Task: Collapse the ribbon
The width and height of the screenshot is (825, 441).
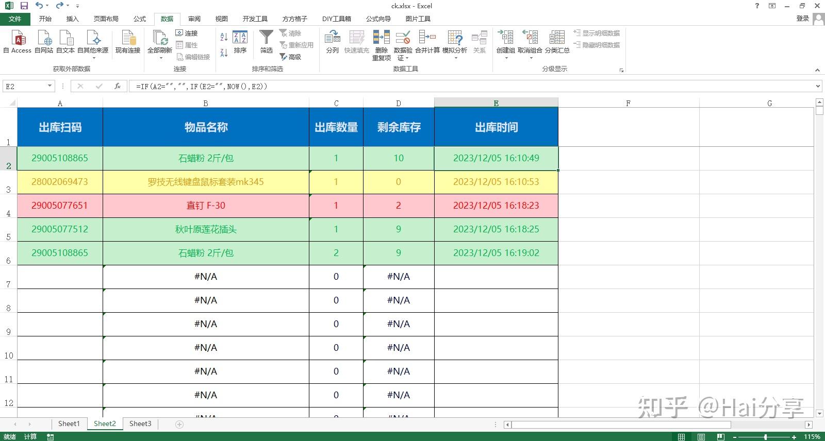Action: pos(817,70)
